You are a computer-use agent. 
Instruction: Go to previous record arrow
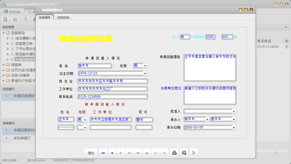pos(112,153)
